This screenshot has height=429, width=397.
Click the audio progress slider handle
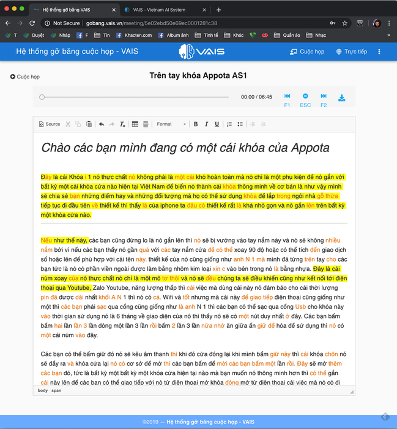click(x=42, y=97)
